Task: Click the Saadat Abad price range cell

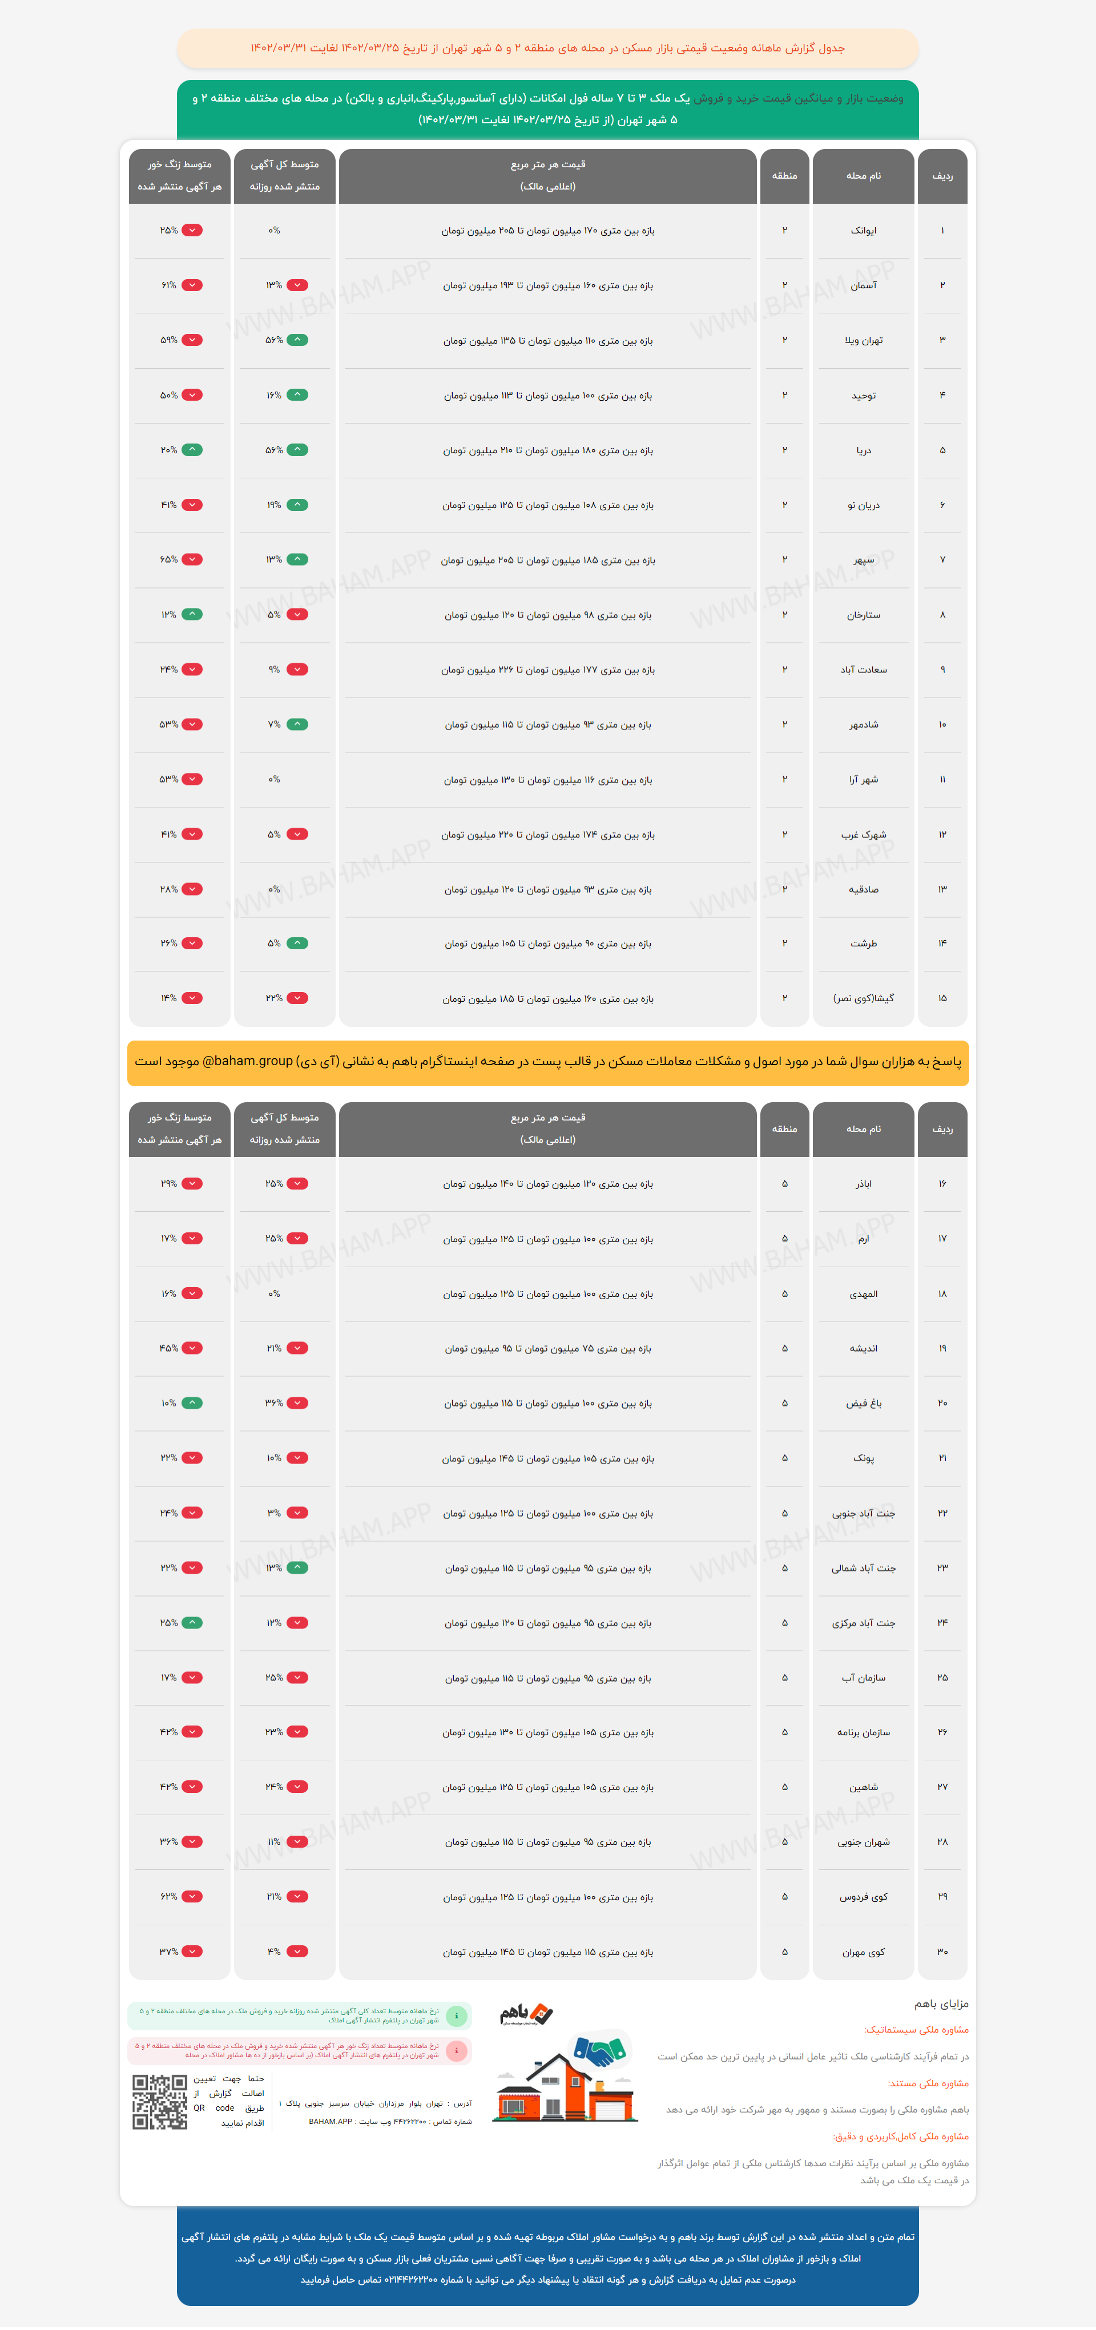Action: point(547,670)
